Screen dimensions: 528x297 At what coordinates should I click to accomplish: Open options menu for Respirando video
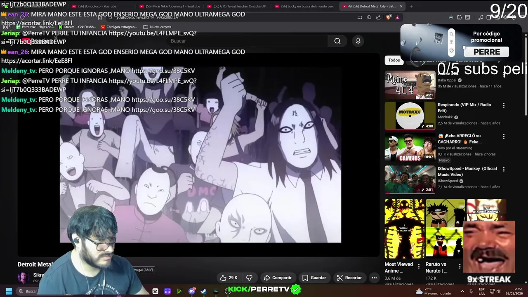click(504, 106)
